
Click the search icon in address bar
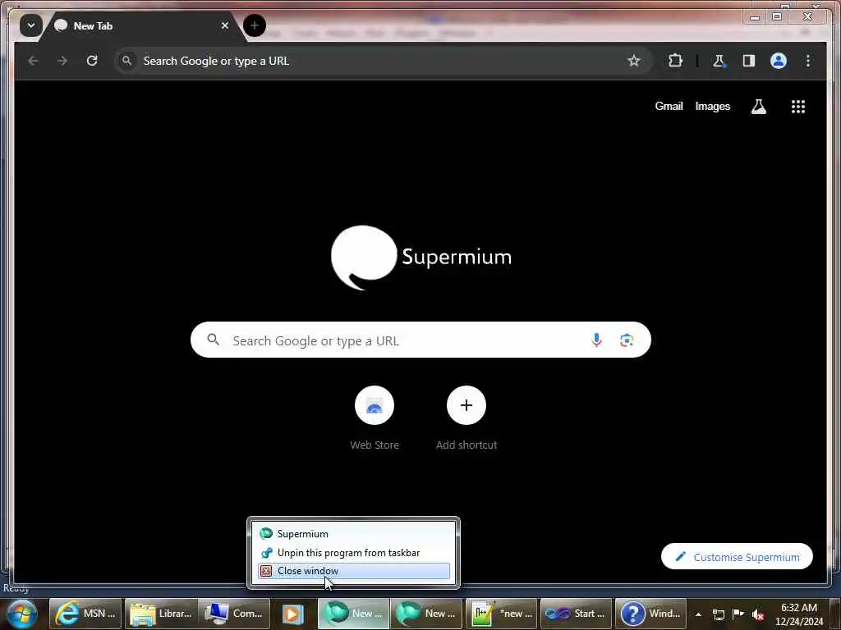pyautogui.click(x=127, y=61)
